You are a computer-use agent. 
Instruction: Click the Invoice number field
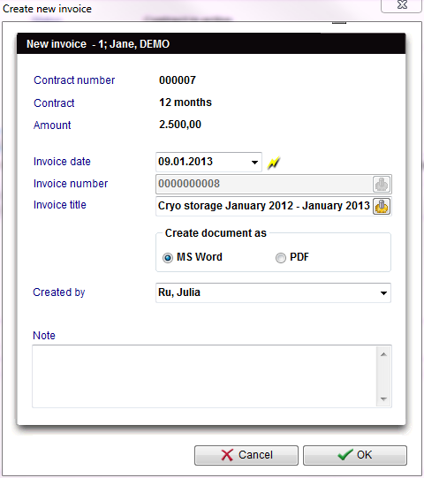point(264,184)
